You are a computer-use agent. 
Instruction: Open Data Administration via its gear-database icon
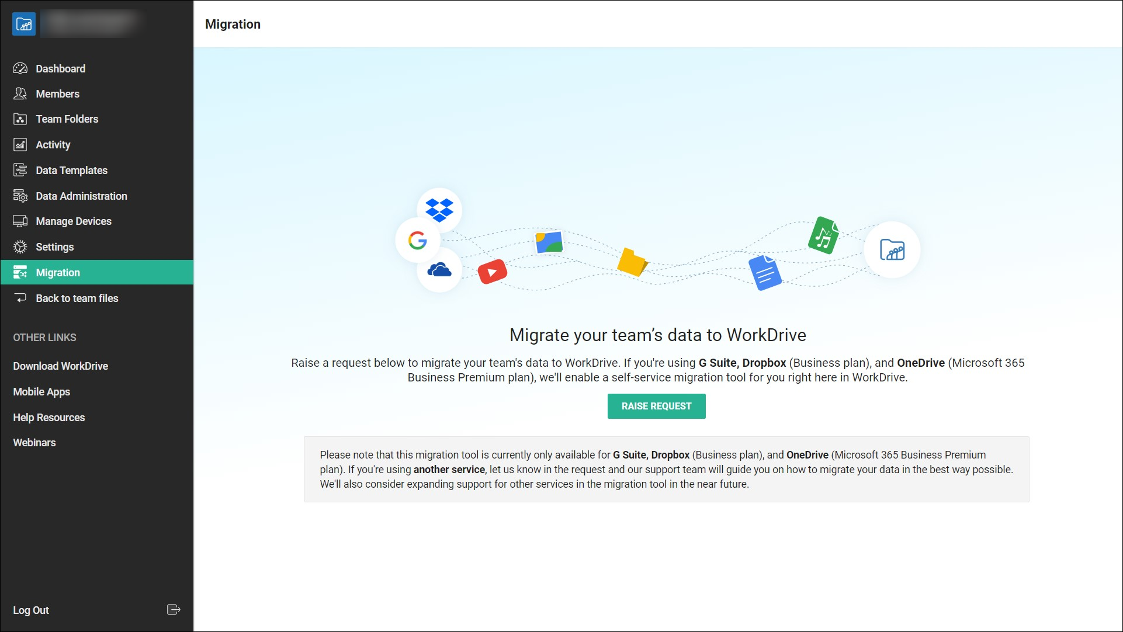coord(20,196)
